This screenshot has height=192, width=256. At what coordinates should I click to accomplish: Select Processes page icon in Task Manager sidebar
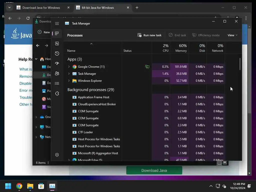click(57, 33)
